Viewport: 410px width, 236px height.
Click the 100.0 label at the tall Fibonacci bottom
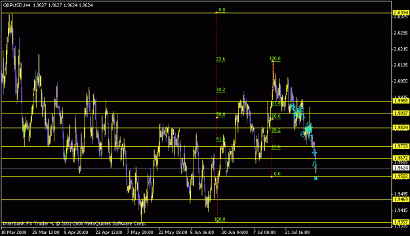point(220,219)
